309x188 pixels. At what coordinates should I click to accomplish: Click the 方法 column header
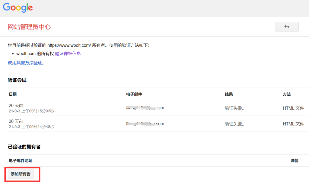click(287, 94)
